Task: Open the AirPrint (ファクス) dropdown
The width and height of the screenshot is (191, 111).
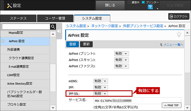Action: (x=121, y=66)
